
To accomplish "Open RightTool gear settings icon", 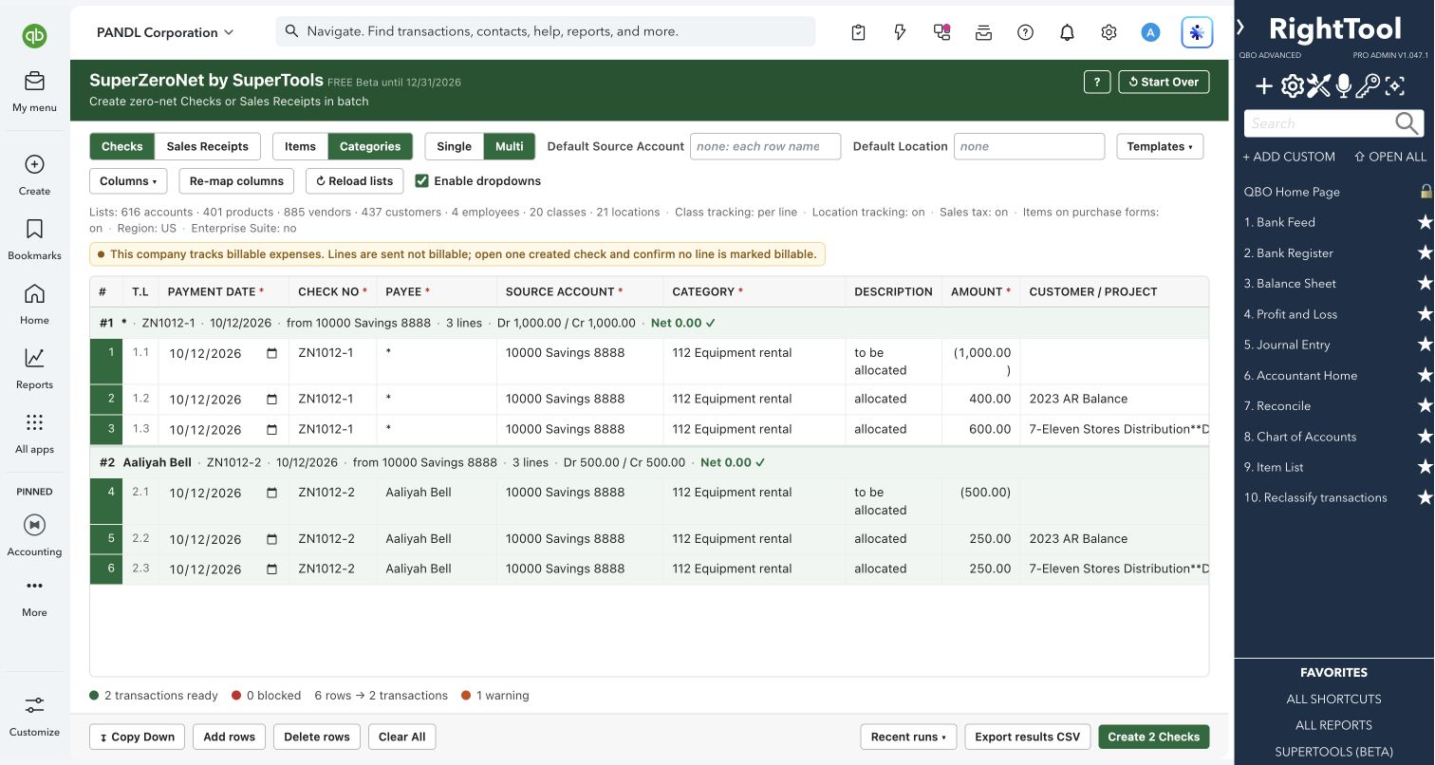I will click(1292, 87).
